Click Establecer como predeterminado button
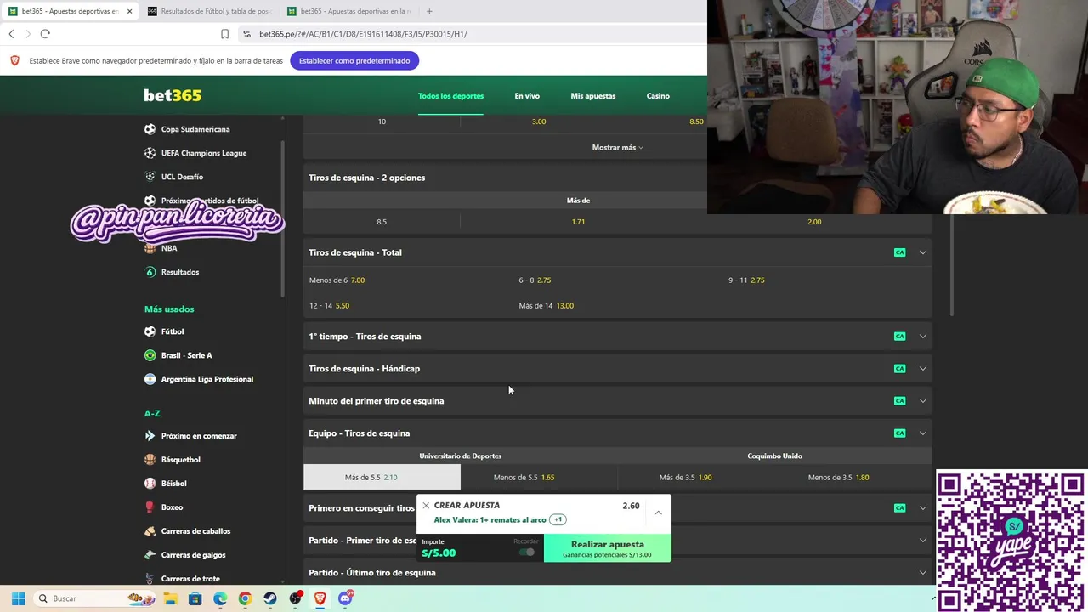 (x=354, y=60)
